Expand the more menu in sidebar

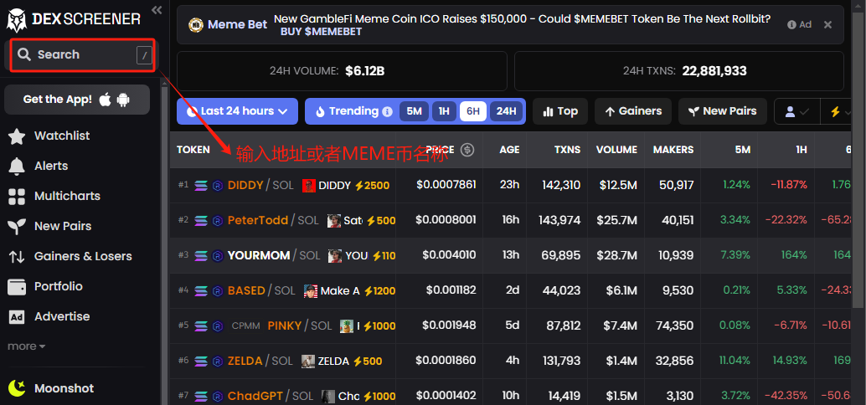click(26, 346)
